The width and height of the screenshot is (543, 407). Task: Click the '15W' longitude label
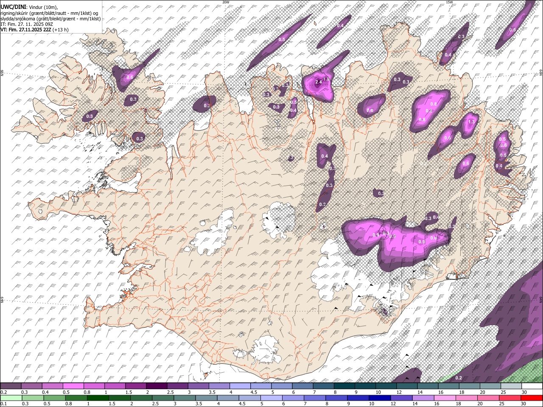(449, 2)
